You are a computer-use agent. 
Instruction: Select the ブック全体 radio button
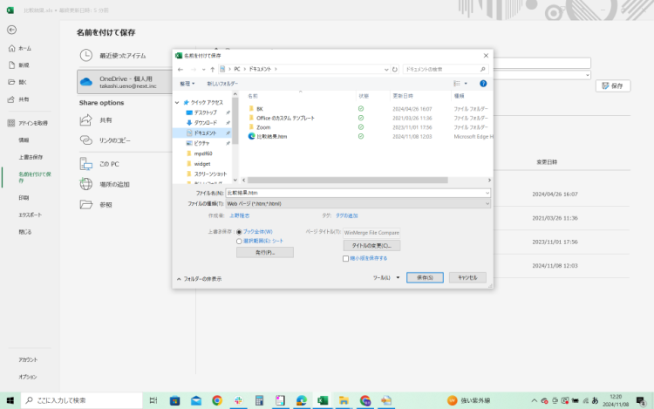coord(239,232)
